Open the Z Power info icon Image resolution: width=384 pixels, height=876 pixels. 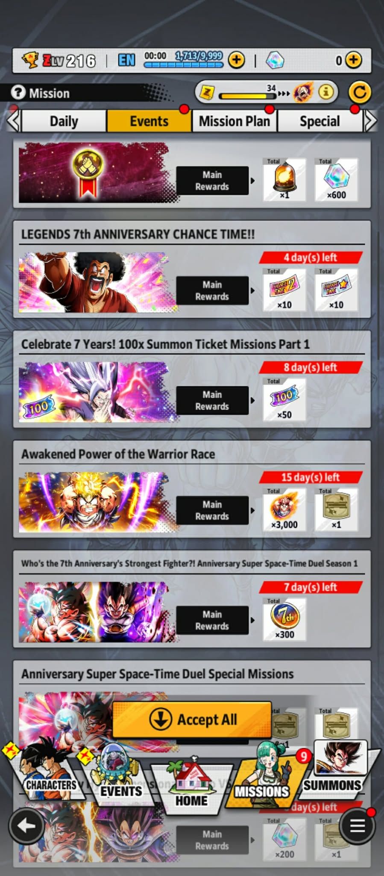pyautogui.click(x=326, y=92)
